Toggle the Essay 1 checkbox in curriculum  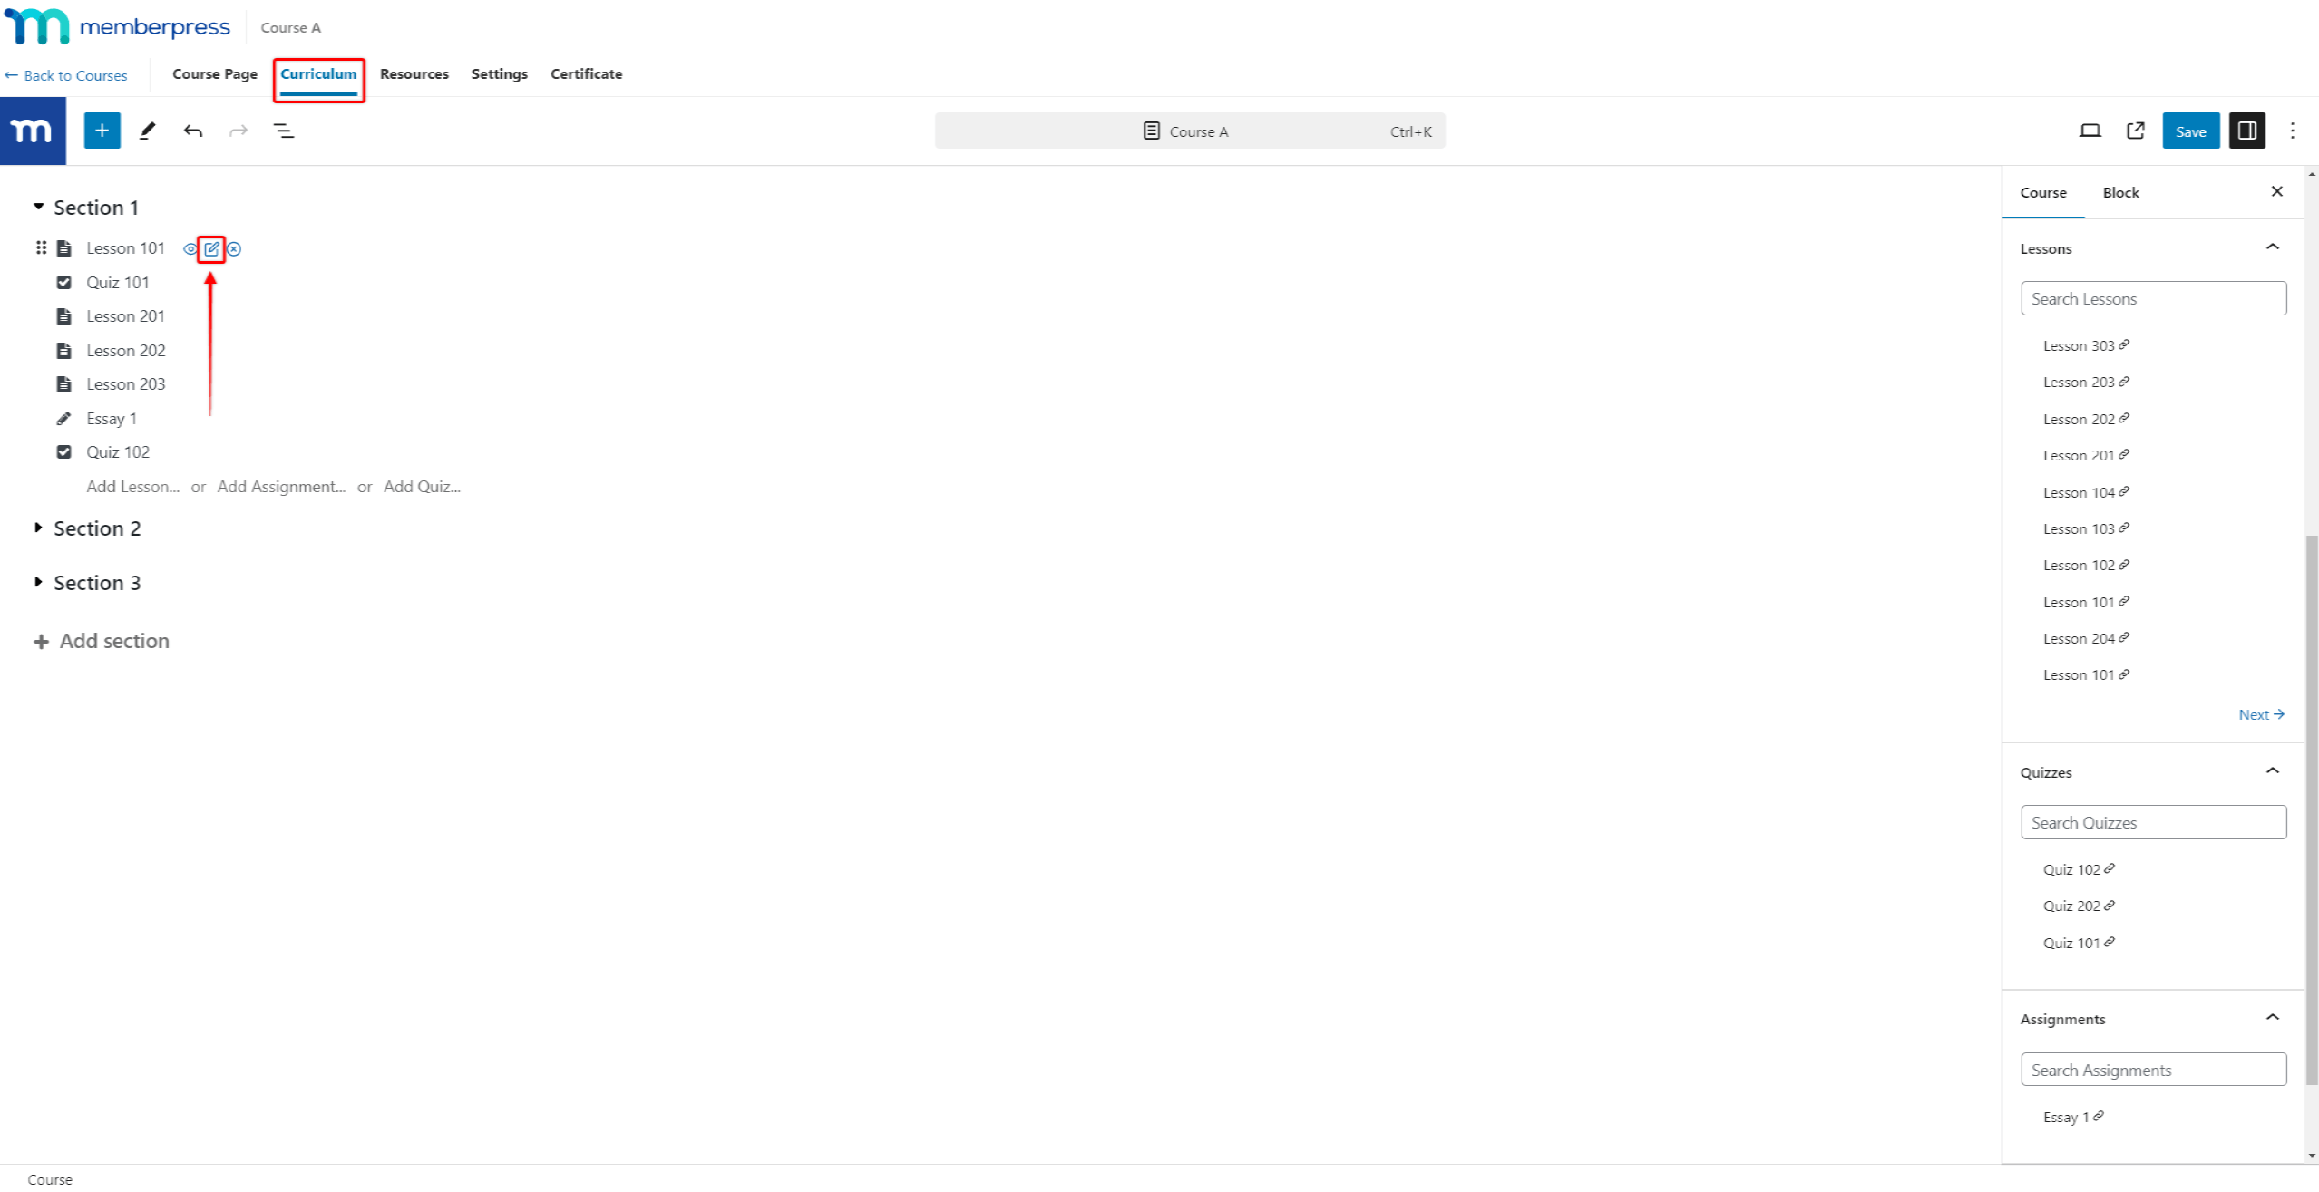point(63,418)
